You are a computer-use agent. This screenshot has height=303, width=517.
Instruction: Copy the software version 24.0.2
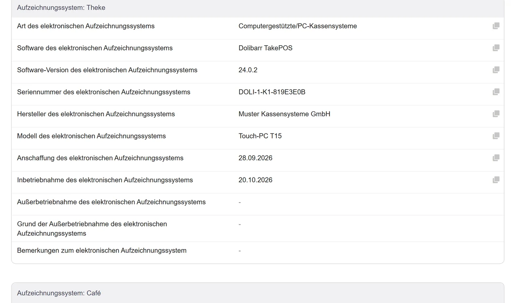click(x=496, y=70)
